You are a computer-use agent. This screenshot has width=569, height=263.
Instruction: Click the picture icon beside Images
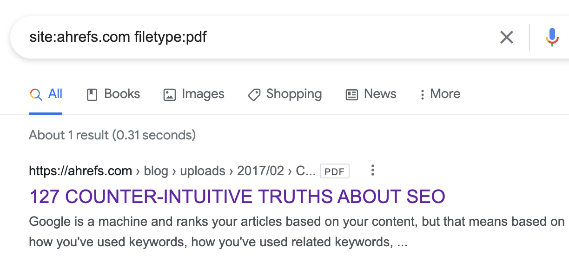[170, 95]
